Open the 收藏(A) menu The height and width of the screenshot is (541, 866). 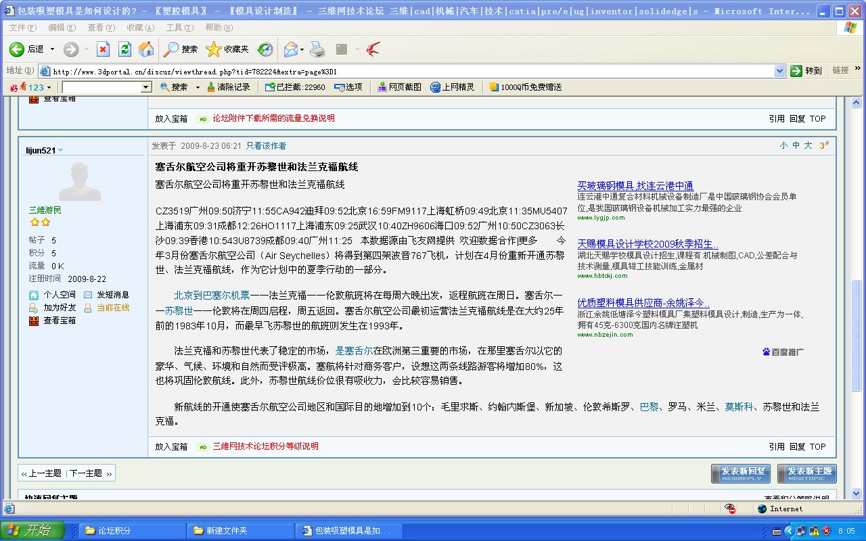141,28
